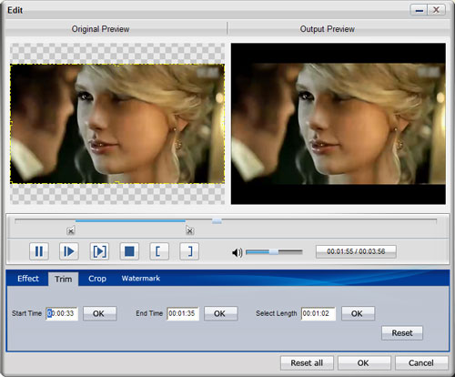The width and height of the screenshot is (455, 377).
Task: Mute audio via the speaker icon
Action: click(x=237, y=252)
